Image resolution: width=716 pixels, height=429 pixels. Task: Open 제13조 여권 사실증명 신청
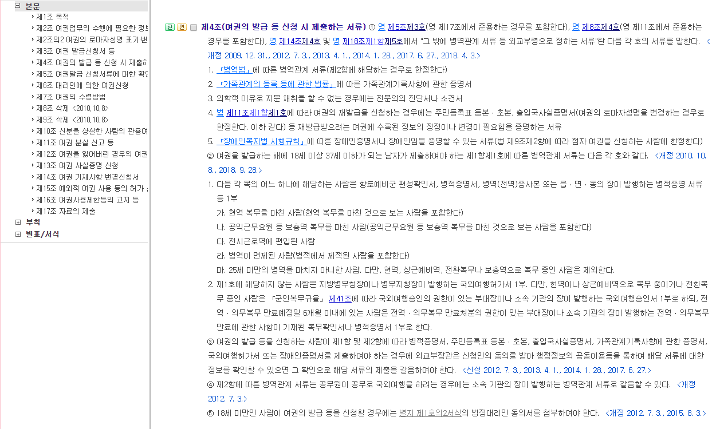tap(77, 165)
